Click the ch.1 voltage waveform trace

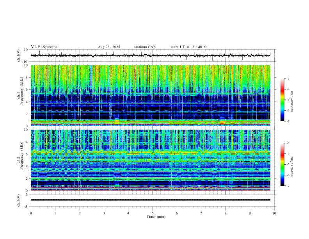point(150,55)
